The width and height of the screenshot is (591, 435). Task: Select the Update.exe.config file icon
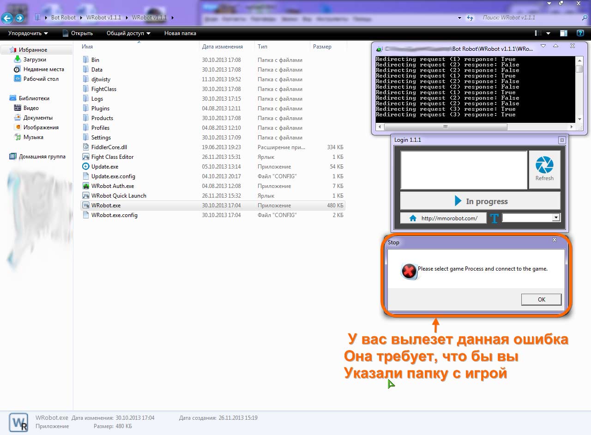tap(86, 176)
